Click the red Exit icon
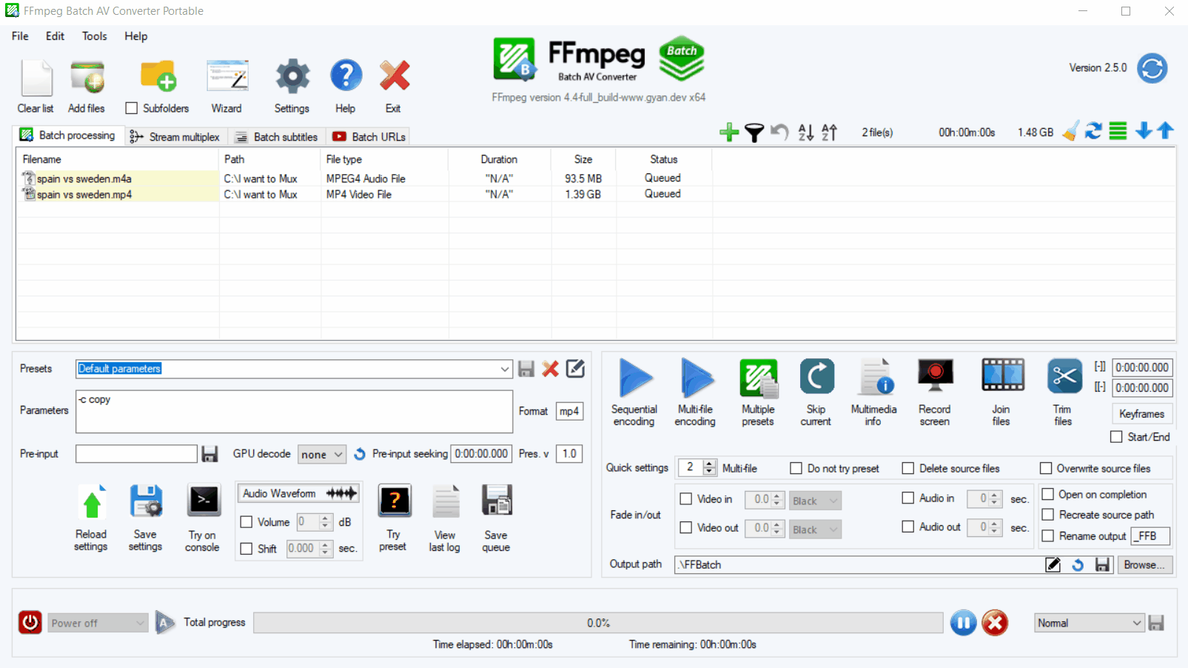The height and width of the screenshot is (668, 1188). click(394, 76)
